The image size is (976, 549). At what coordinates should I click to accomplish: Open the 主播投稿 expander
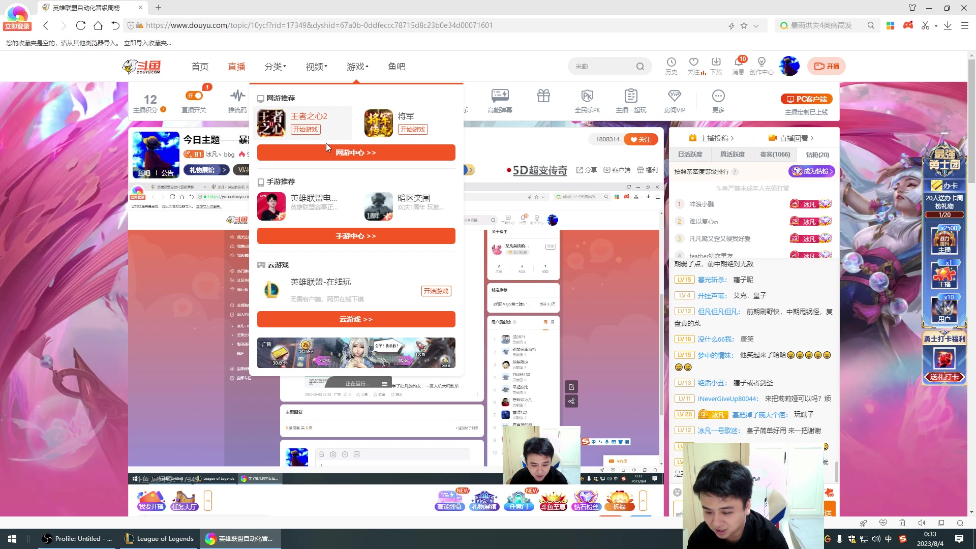point(711,138)
